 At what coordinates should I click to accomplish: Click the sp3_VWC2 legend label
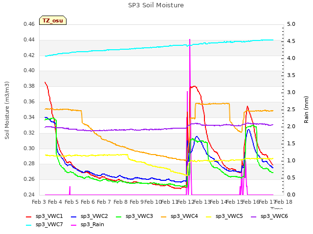click(x=94, y=216)
